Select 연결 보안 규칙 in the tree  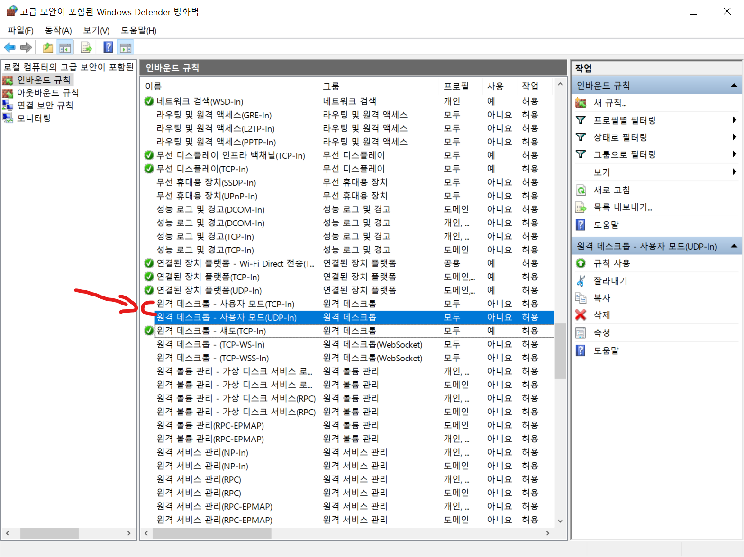[x=45, y=105]
